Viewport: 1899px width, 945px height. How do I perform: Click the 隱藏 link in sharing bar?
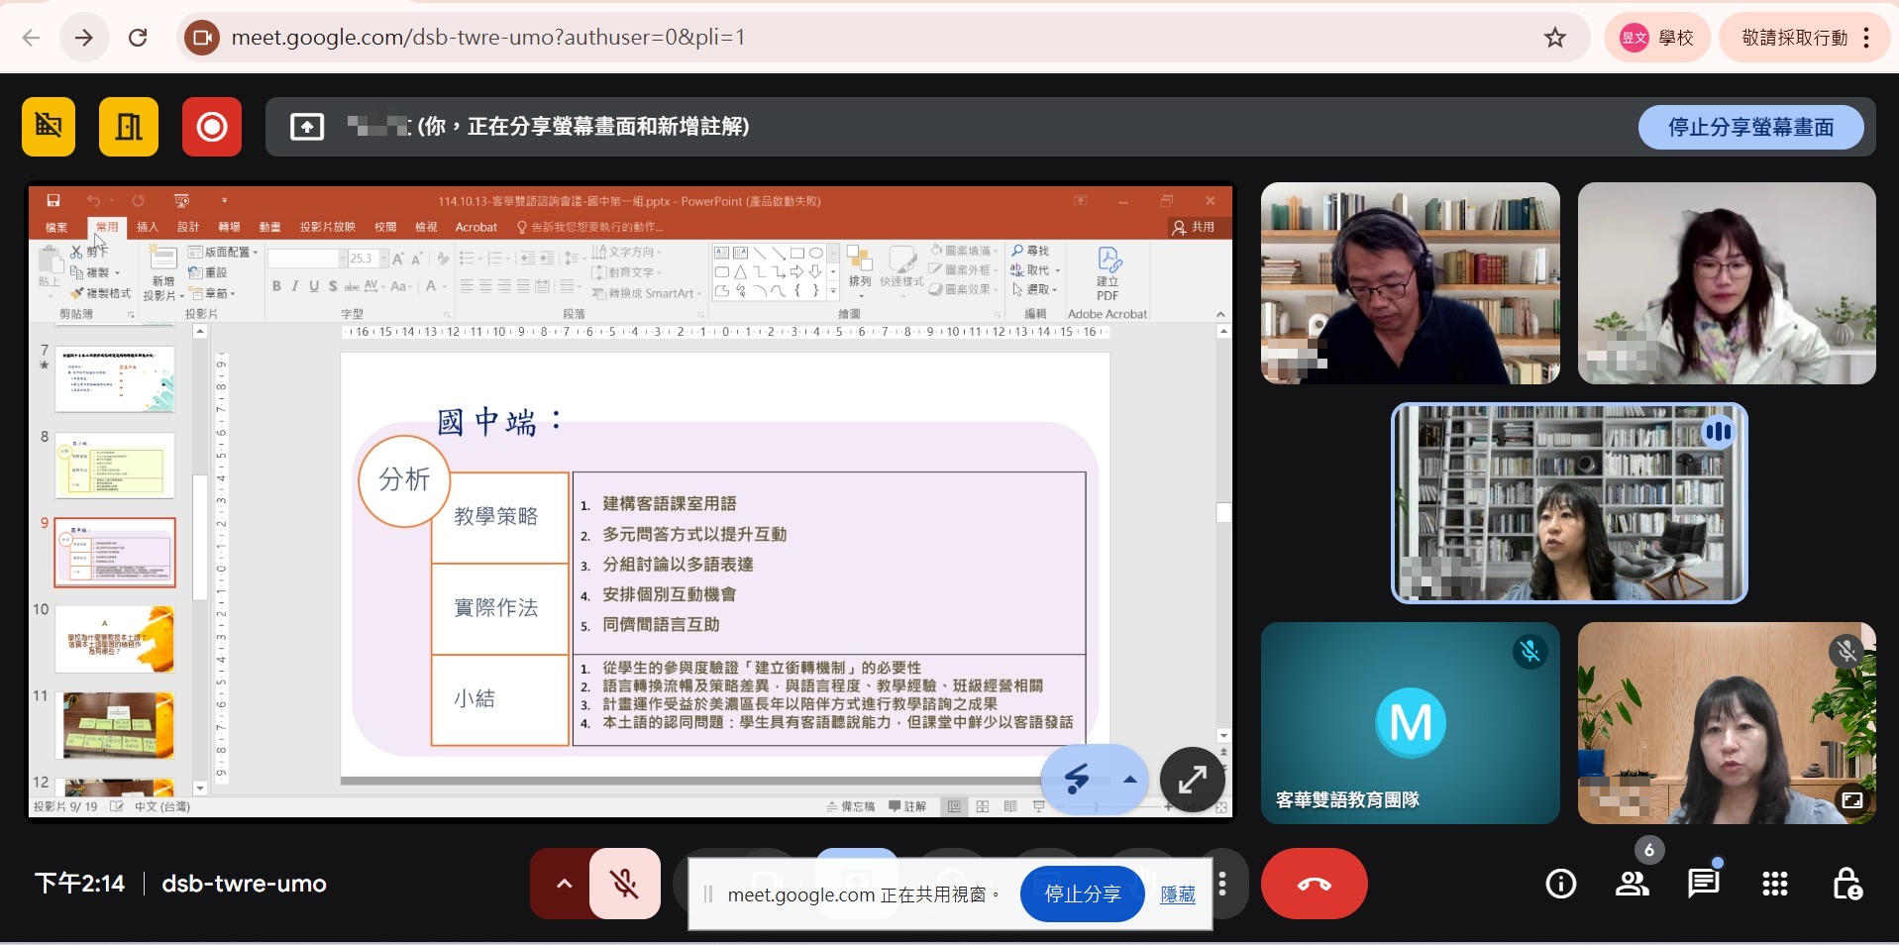pyautogui.click(x=1177, y=894)
